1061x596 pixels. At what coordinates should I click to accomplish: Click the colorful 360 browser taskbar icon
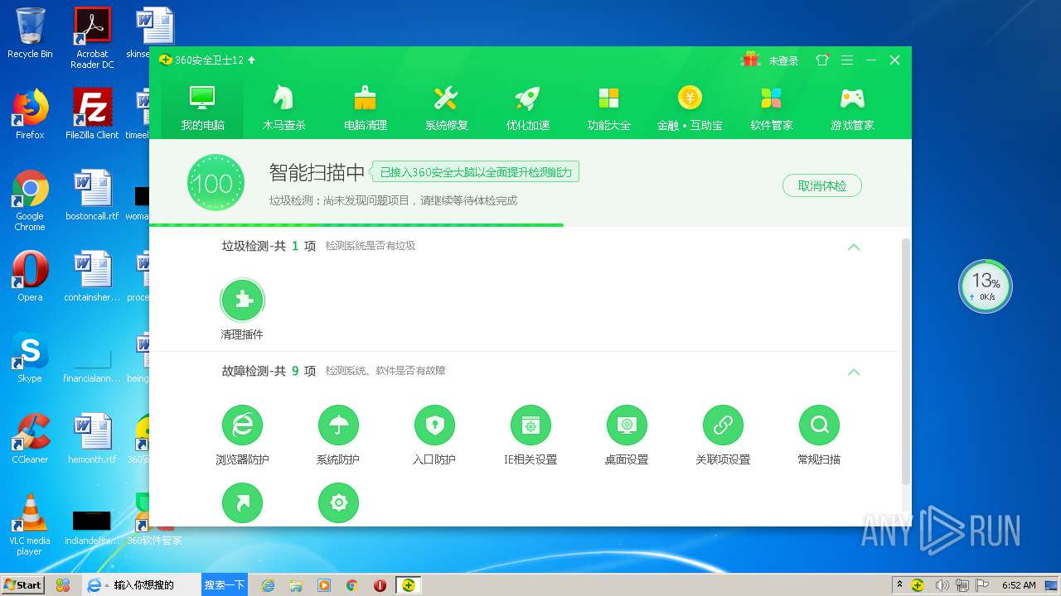point(62,585)
